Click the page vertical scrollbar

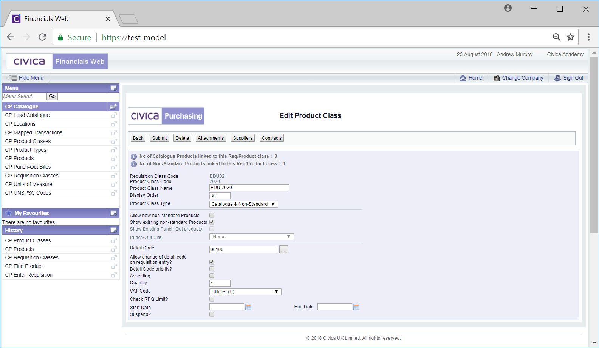[594, 145]
